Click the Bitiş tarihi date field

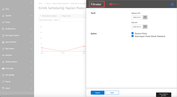pyautogui.click(x=137, y=27)
